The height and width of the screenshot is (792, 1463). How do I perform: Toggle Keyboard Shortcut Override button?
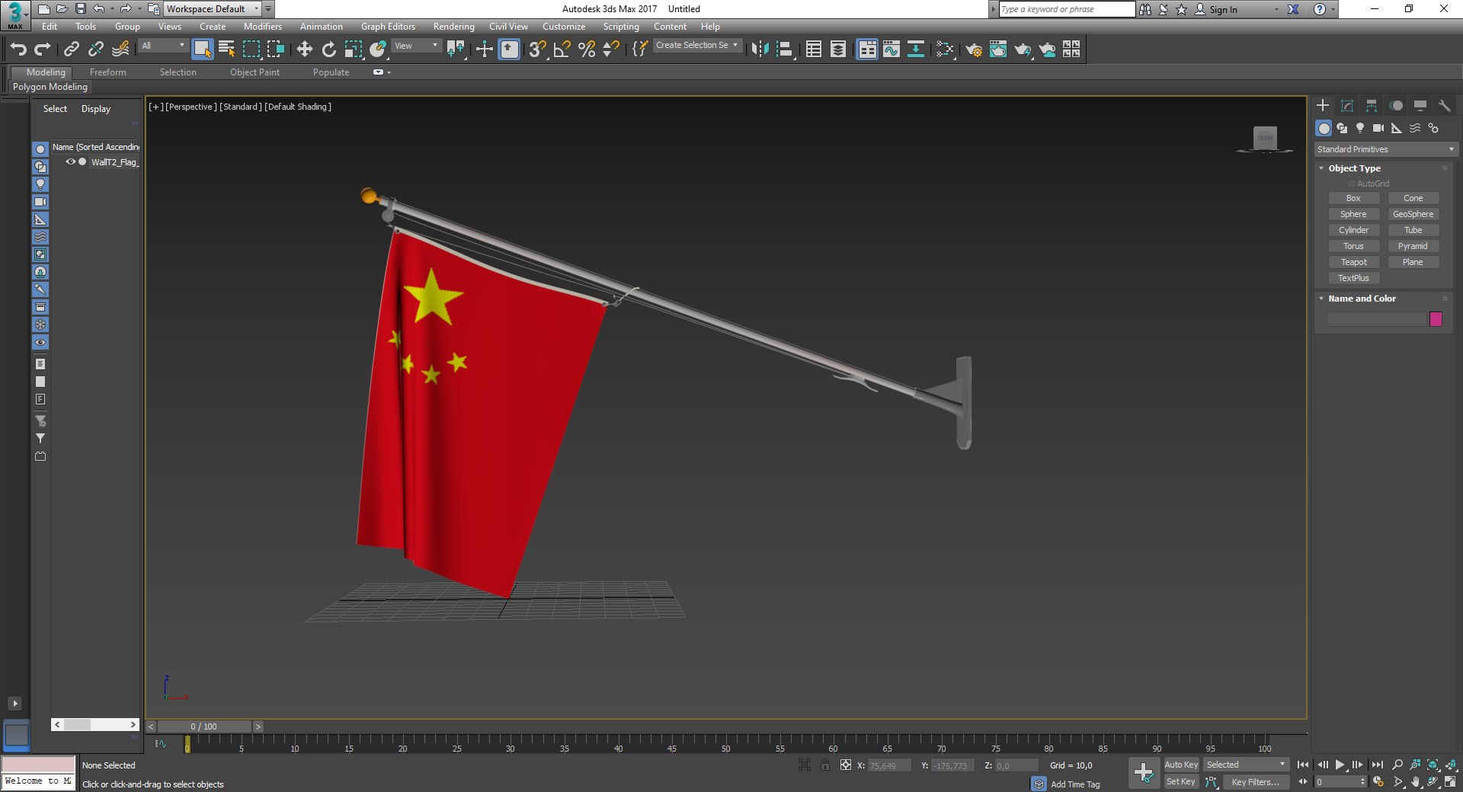coord(509,49)
